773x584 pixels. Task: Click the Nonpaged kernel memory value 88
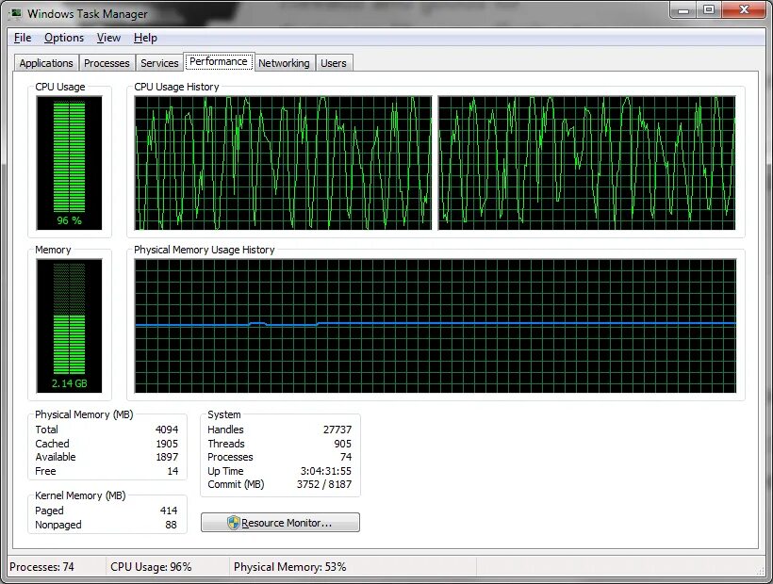[171, 525]
